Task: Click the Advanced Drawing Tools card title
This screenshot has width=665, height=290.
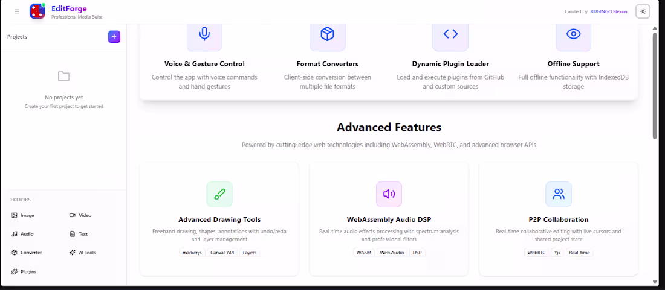Action: (x=219, y=219)
